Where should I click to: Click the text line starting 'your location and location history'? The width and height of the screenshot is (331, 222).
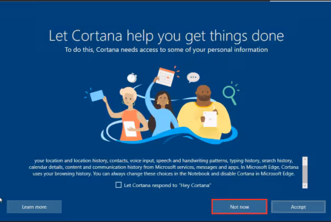164,161
